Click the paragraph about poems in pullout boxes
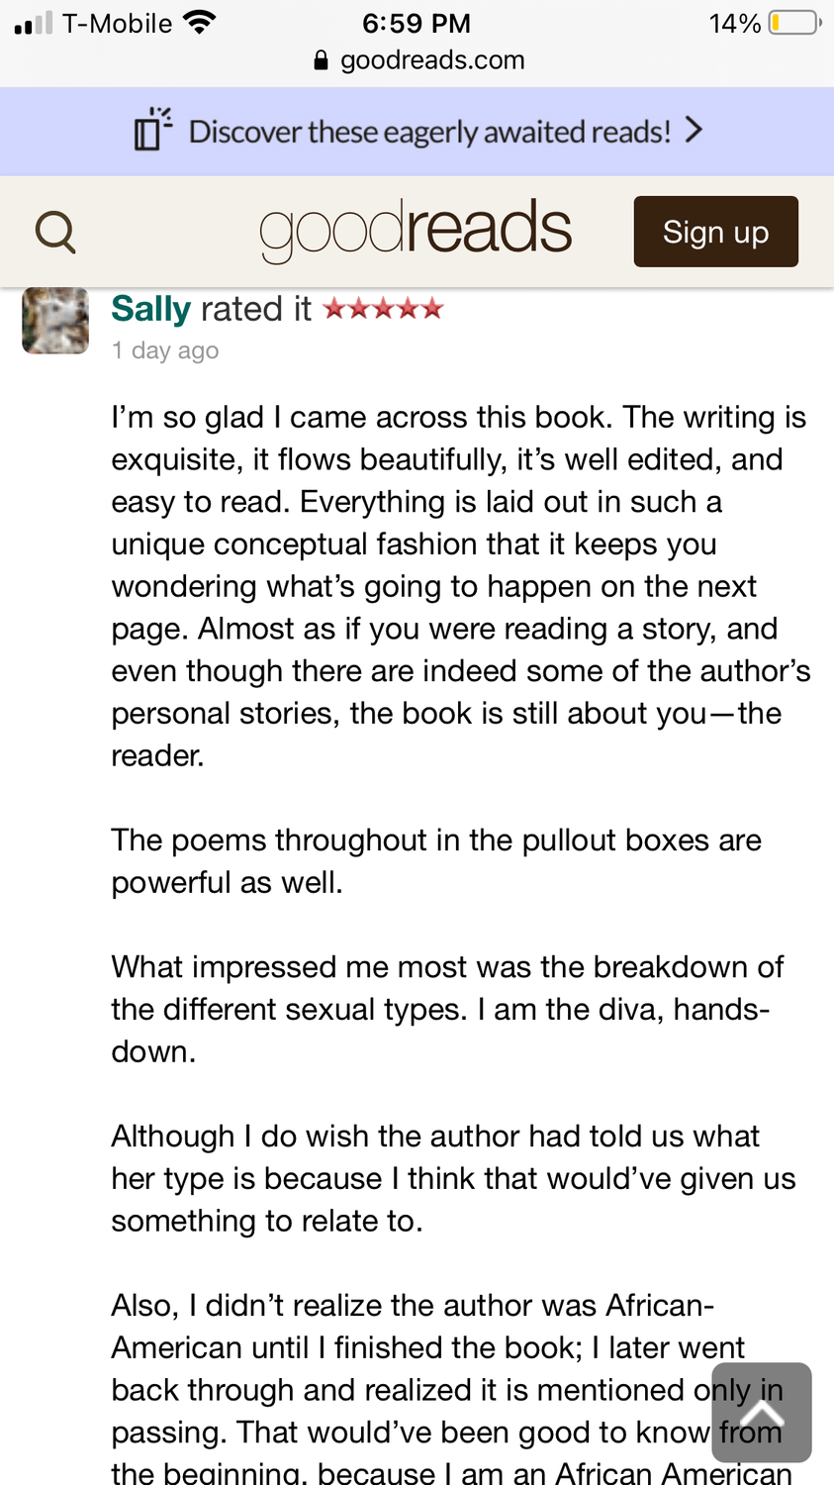The width and height of the screenshot is (834, 1485). 435,860
